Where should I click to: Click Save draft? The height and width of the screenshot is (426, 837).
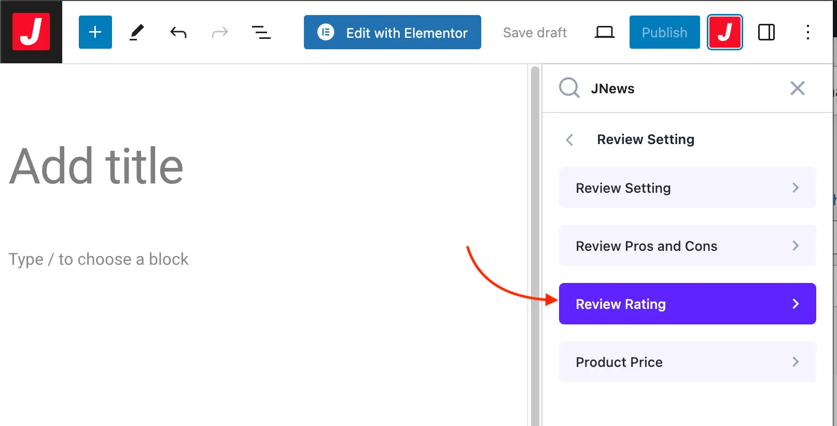(x=535, y=33)
